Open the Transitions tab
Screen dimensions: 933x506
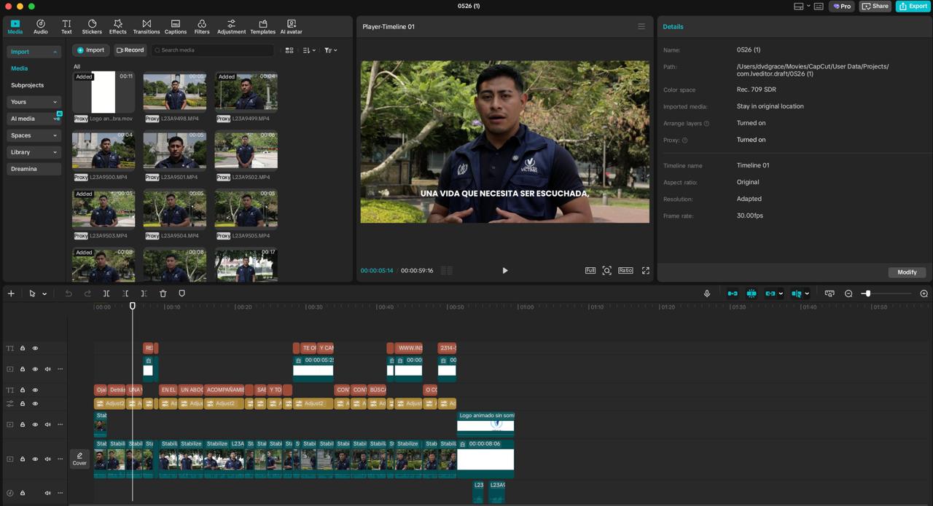click(x=147, y=27)
